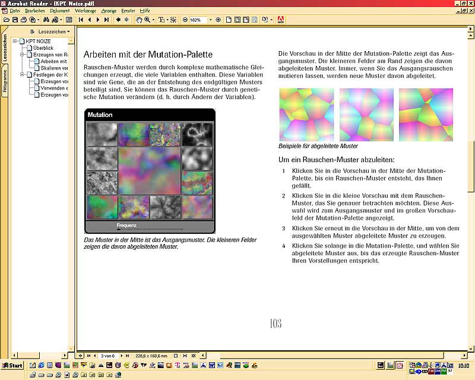Image resolution: width=475 pixels, height=380 pixels.
Task: Select the Hand tool
Action: point(138,20)
